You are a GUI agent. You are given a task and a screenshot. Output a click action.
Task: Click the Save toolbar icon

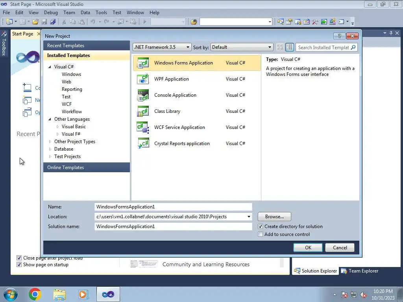point(44,22)
